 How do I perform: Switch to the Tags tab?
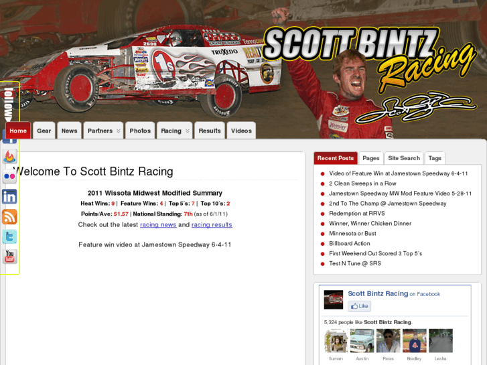point(435,158)
